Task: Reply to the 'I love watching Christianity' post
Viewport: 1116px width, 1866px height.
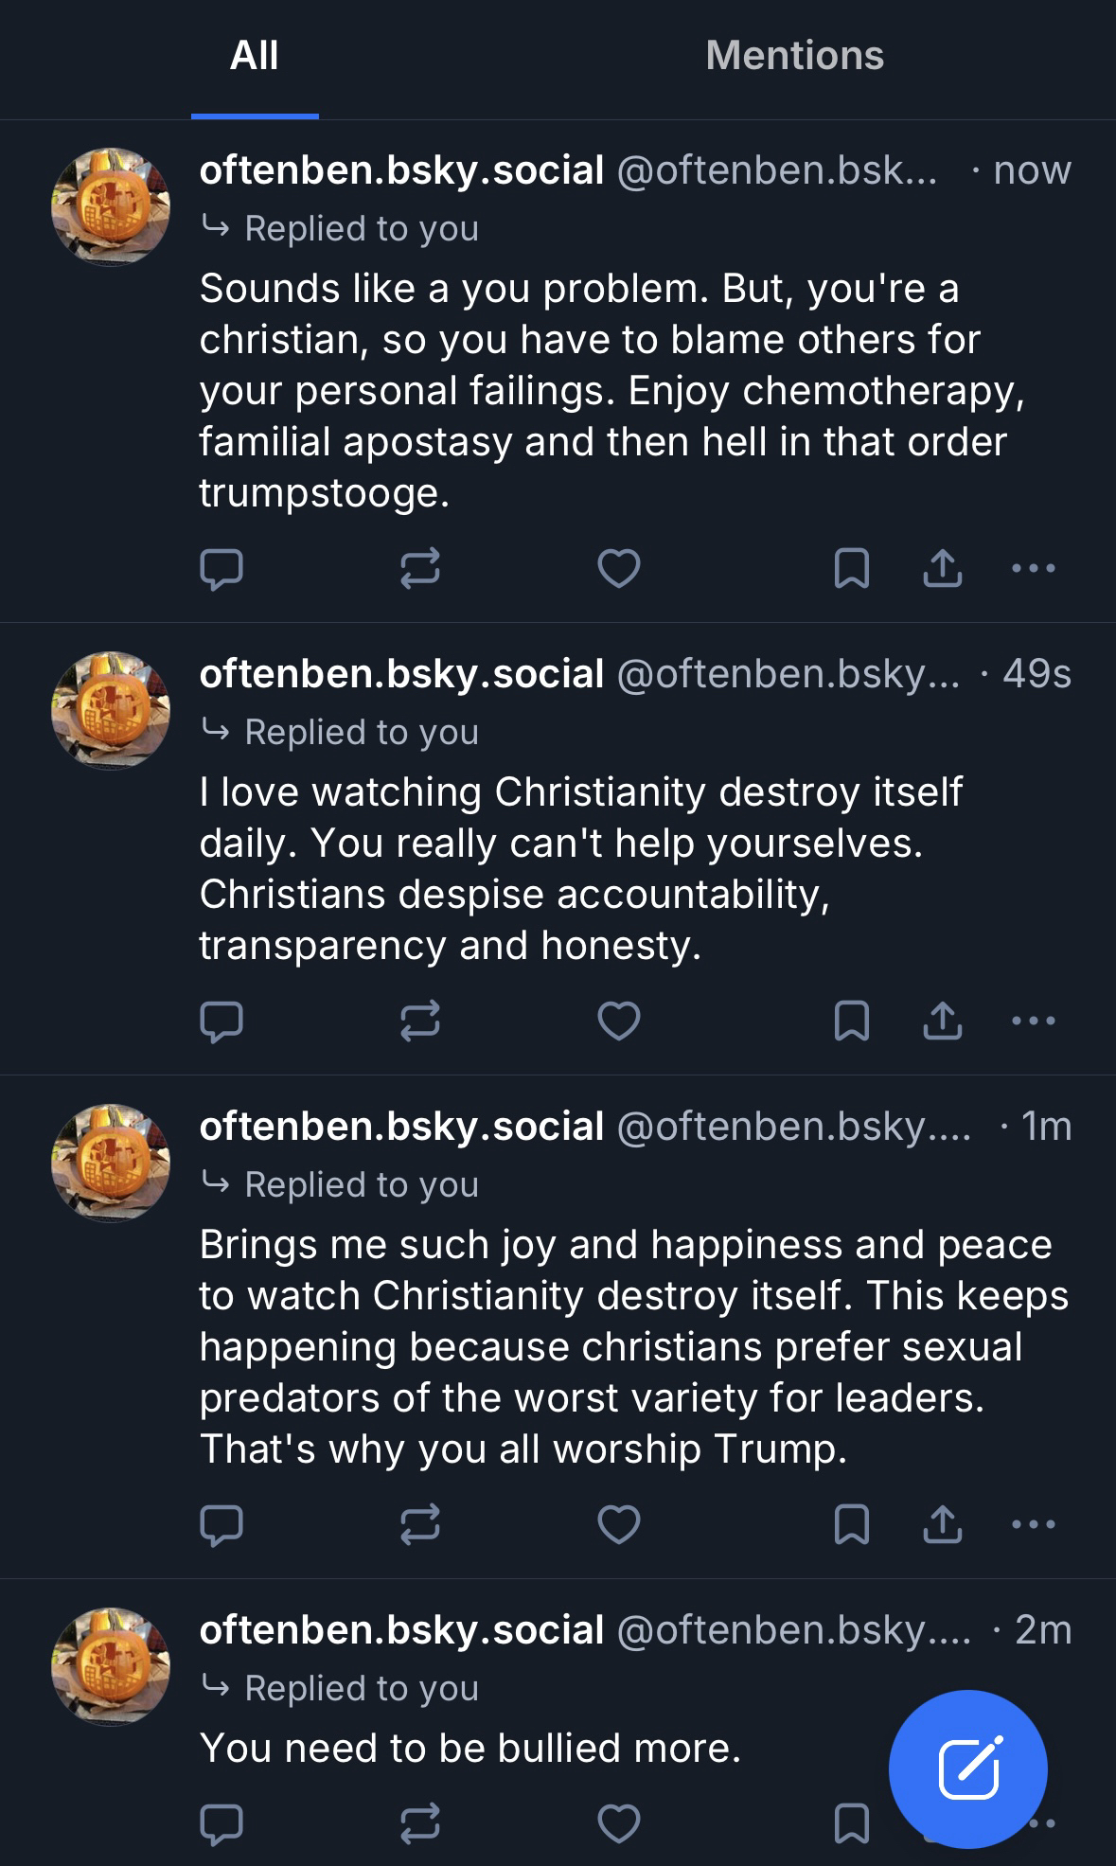Action: tap(221, 1021)
